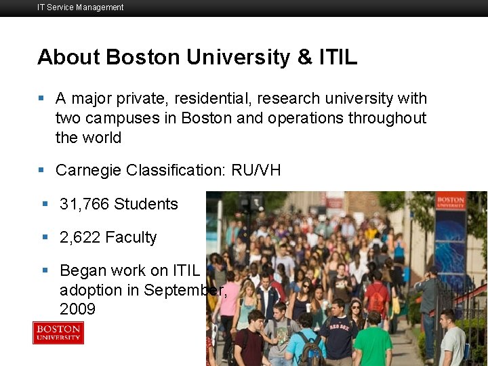Click 'two campuses in Boston' text line
This screenshot has width=488, height=366.
[x=241, y=118]
